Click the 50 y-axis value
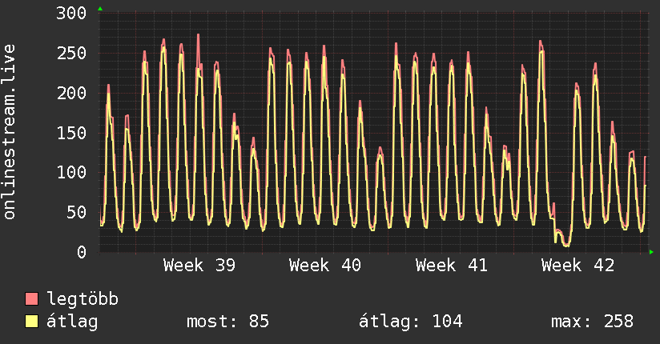Image resolution: width=660 pixels, height=344 pixels. pyautogui.click(x=76, y=213)
